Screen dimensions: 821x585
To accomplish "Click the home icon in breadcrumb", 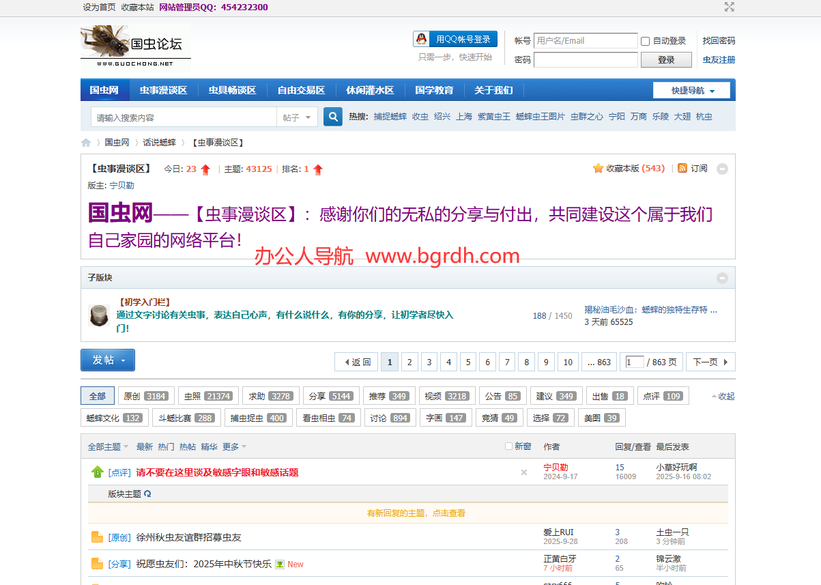I will click(x=86, y=143).
